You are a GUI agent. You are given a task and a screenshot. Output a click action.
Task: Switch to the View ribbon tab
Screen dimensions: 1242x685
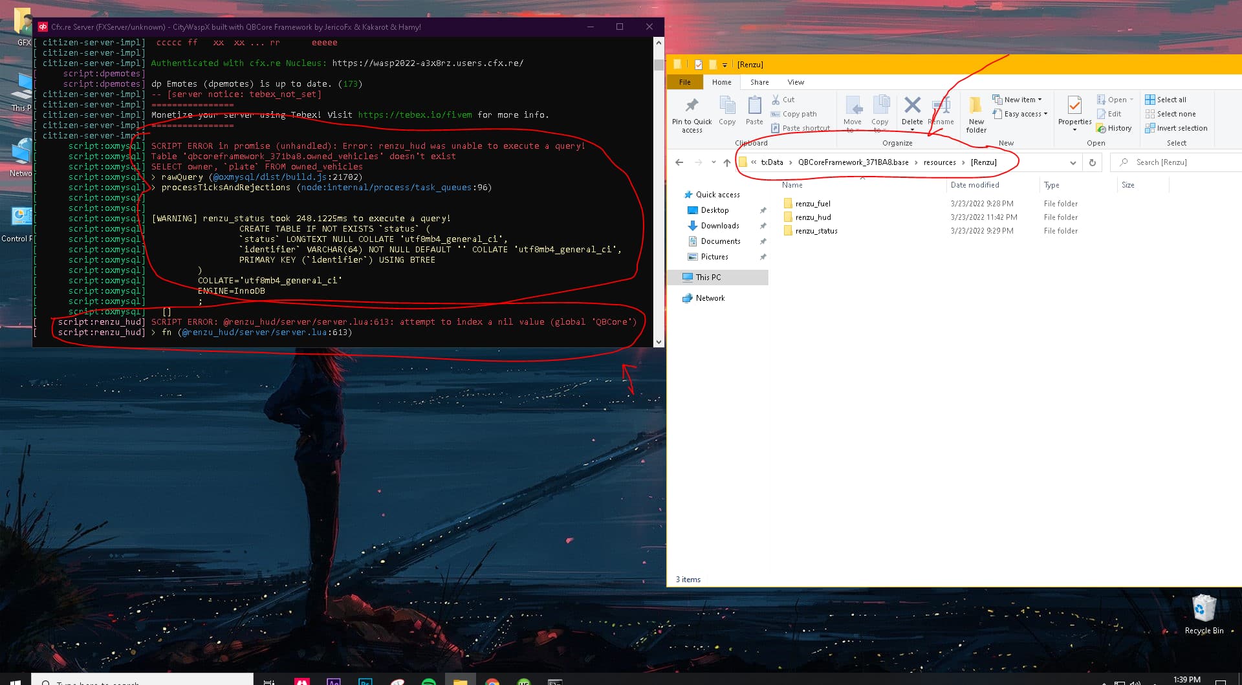pyautogui.click(x=796, y=82)
